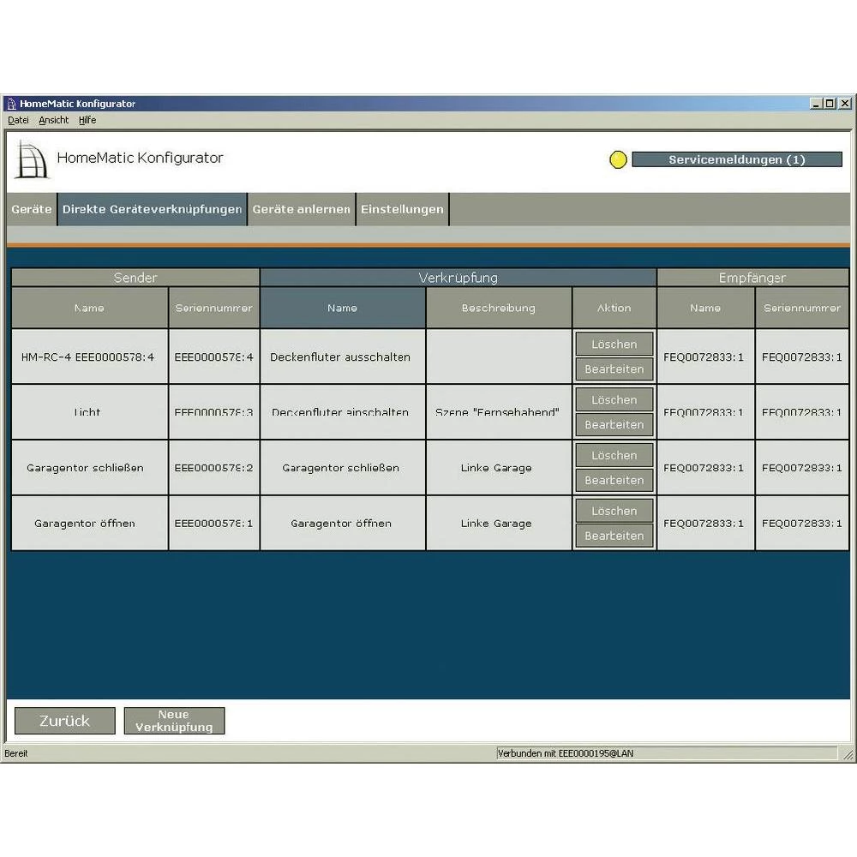857x857 pixels.
Task: Click the title bar application icon
Action: [x=11, y=104]
